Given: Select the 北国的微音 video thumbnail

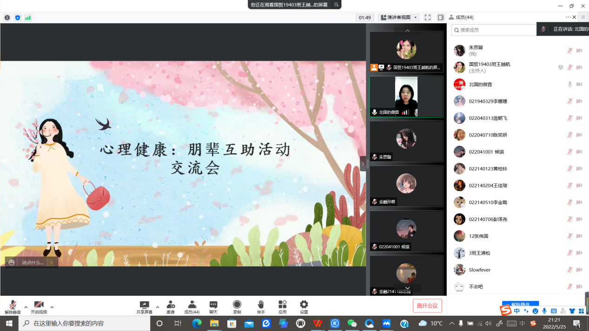Looking at the screenshot, I should point(406,97).
